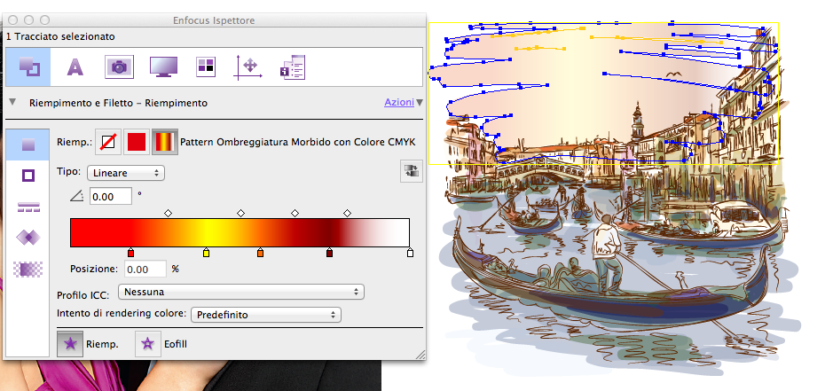Open the Profilo ICC dropdown

click(x=240, y=291)
